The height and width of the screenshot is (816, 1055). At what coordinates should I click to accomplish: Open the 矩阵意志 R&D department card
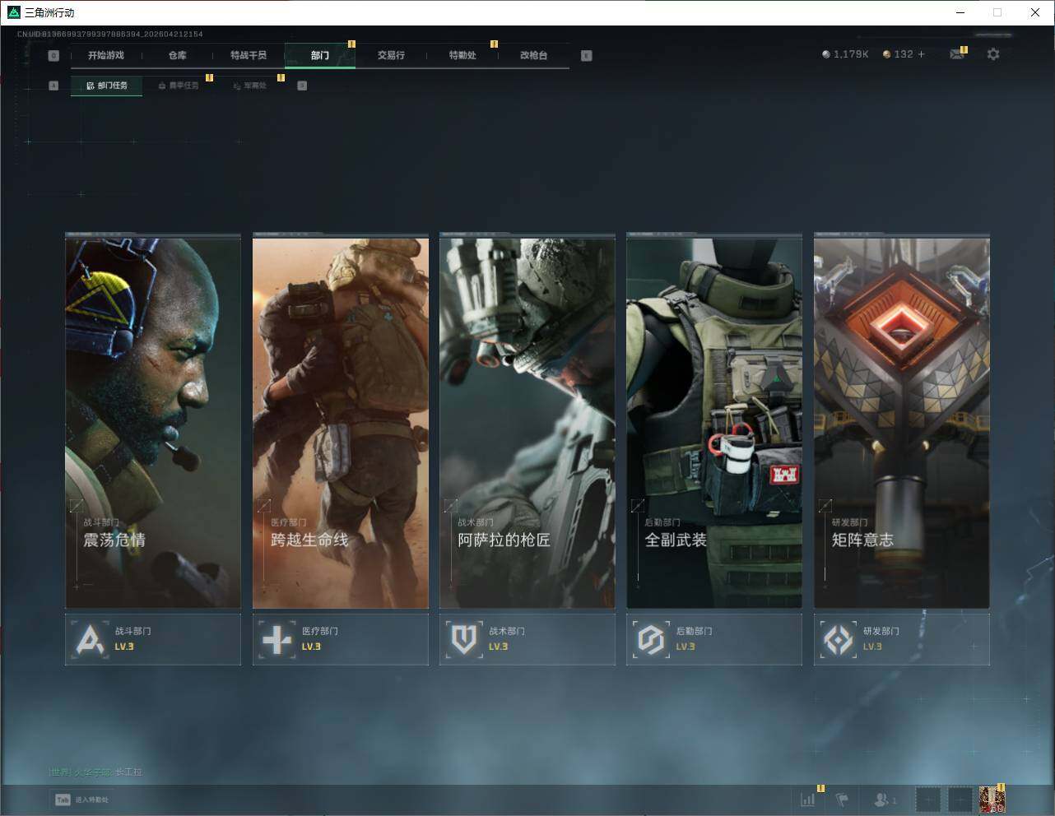(902, 423)
